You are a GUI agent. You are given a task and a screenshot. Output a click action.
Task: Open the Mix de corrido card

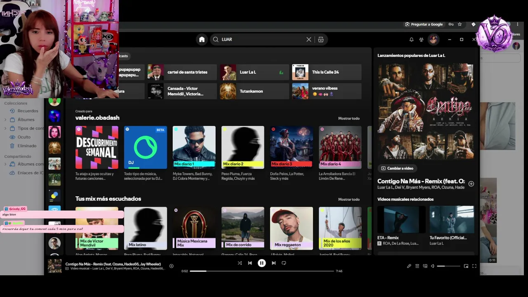[x=243, y=231]
